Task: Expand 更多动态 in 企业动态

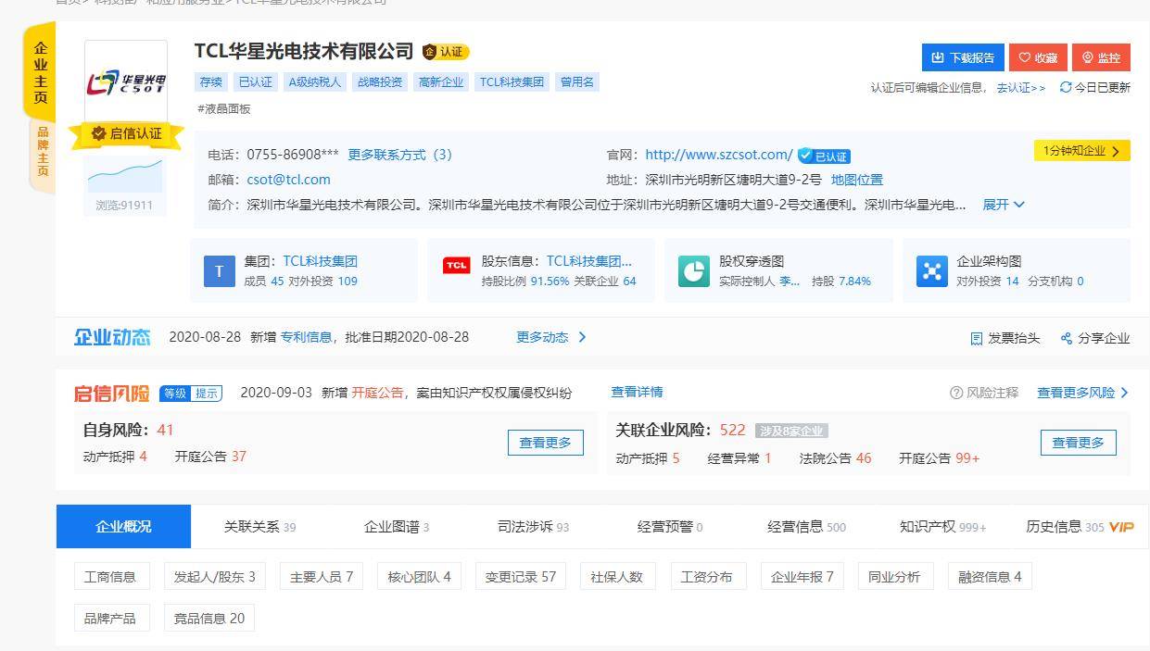Action: [x=545, y=337]
